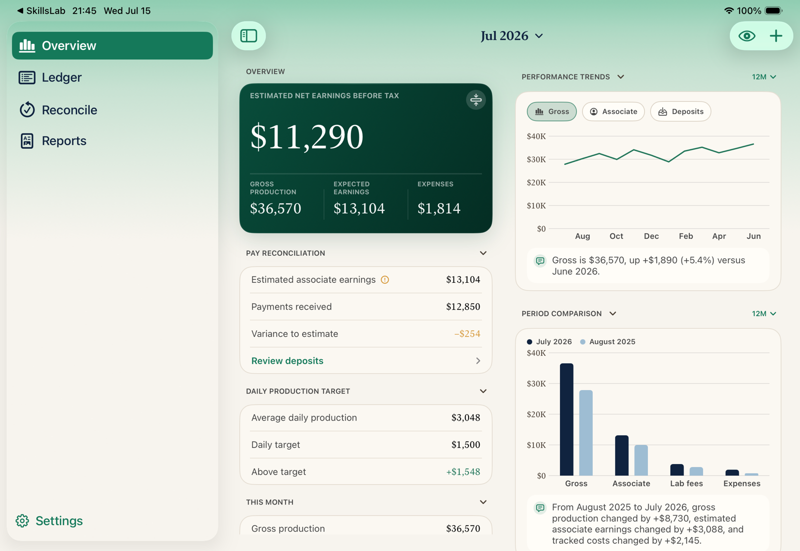This screenshot has height=551, width=800.
Task: Tap the collapse icon on earnings card
Action: point(475,100)
